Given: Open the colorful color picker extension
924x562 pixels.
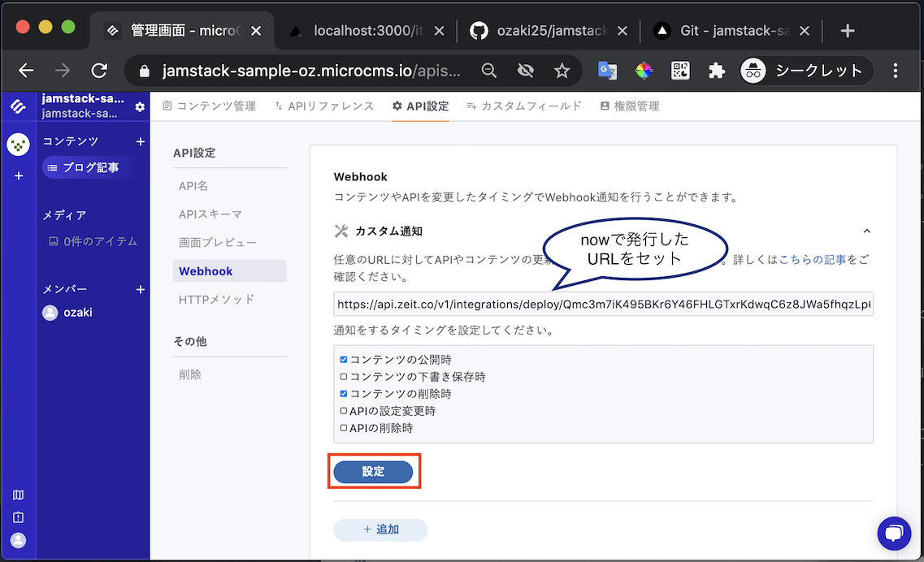Looking at the screenshot, I should pos(644,71).
